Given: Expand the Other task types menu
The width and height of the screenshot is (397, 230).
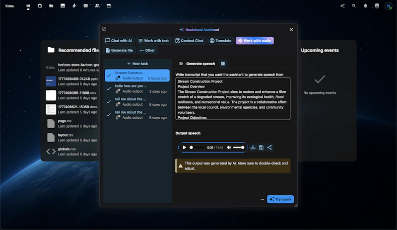Looking at the screenshot, I should tap(147, 50).
